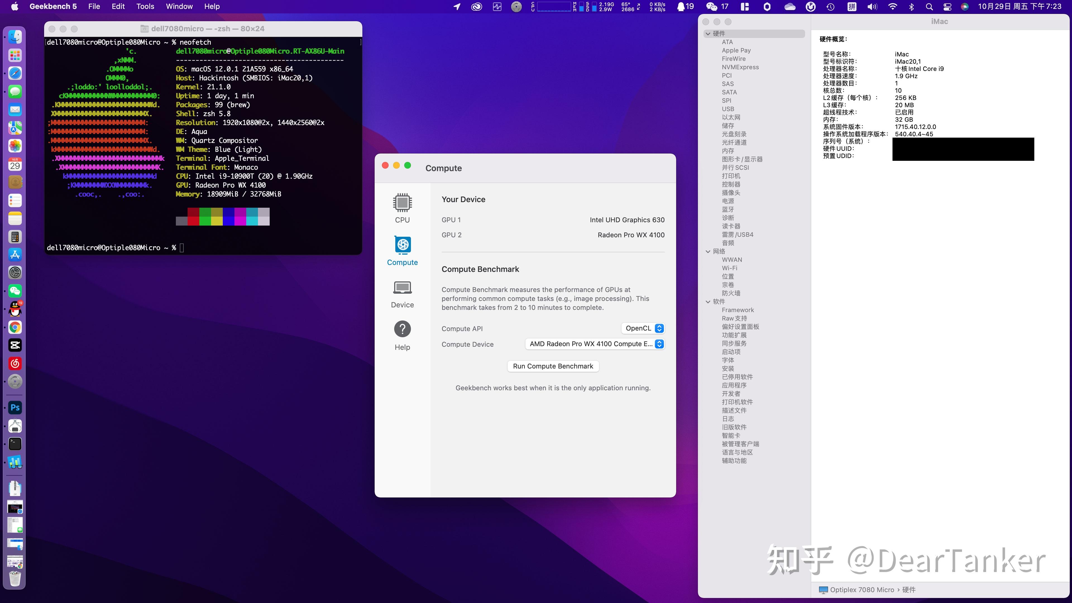Open the Apple menu
Image resolution: width=1072 pixels, height=603 pixels.
(15, 6)
